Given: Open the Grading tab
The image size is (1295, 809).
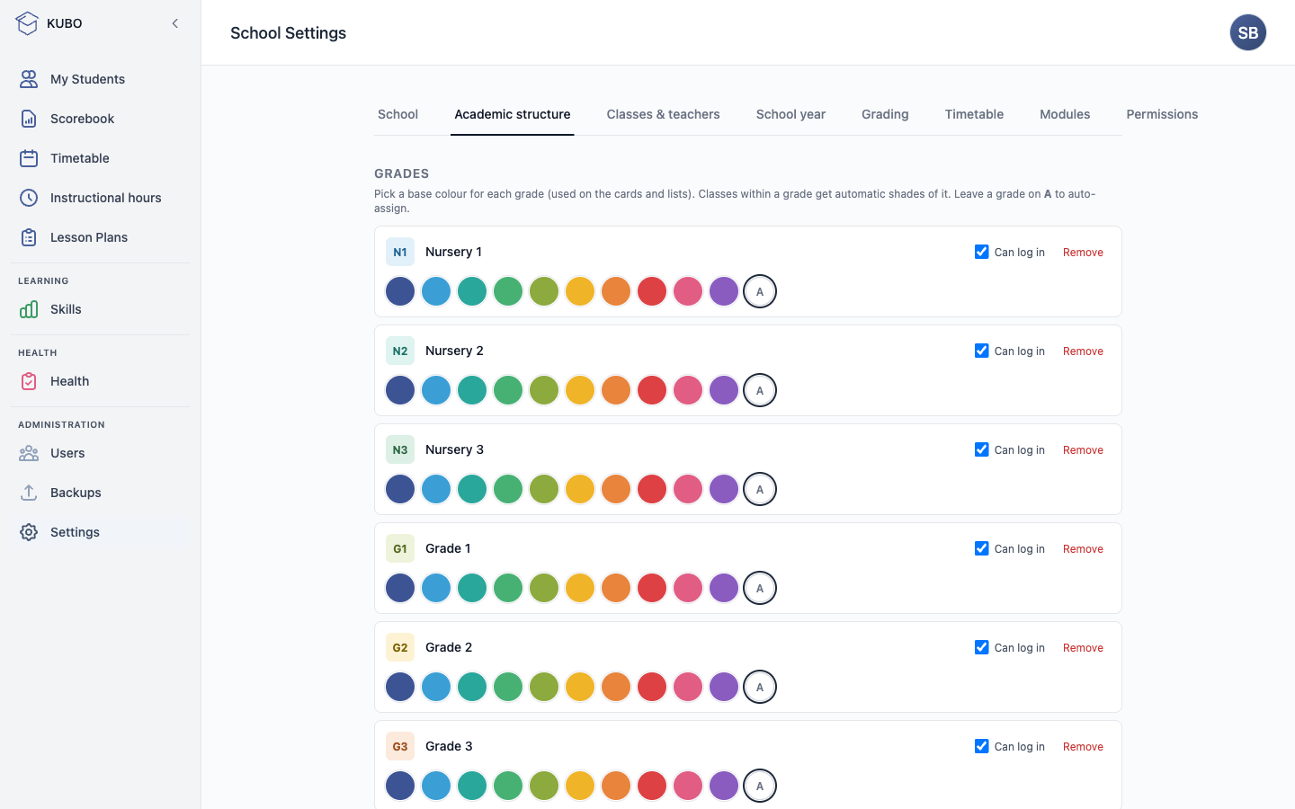Looking at the screenshot, I should (x=885, y=114).
